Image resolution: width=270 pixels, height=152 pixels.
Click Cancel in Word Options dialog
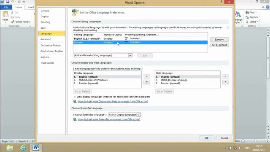click(x=224, y=138)
